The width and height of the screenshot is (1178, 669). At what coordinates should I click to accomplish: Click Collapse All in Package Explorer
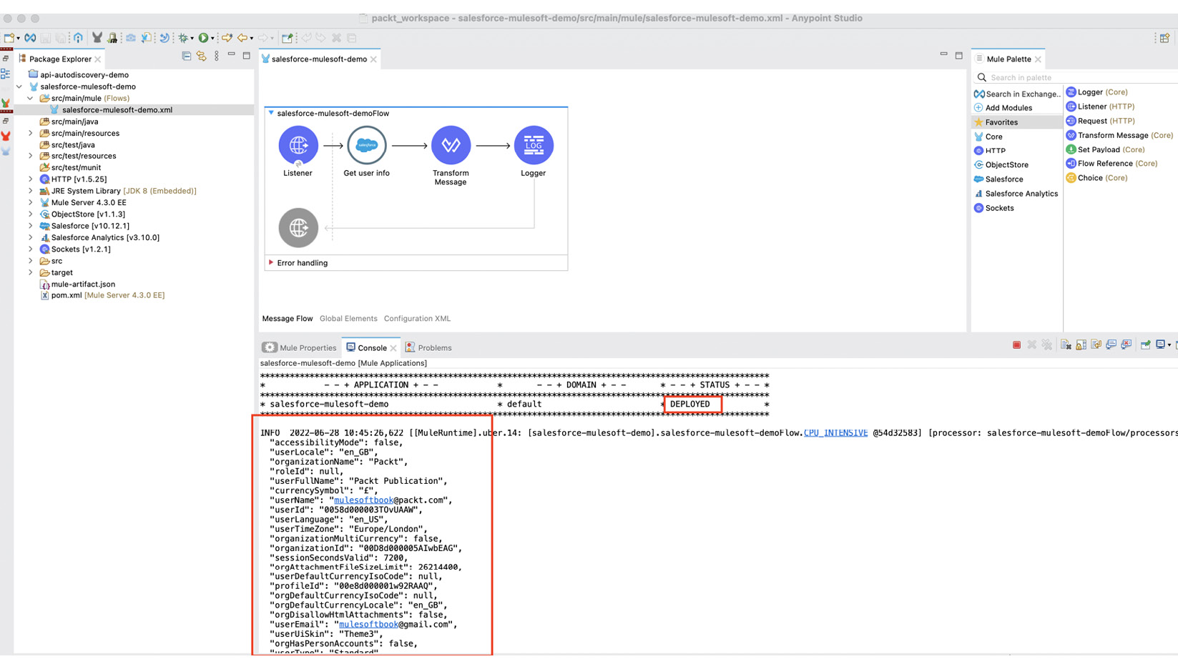click(187, 56)
